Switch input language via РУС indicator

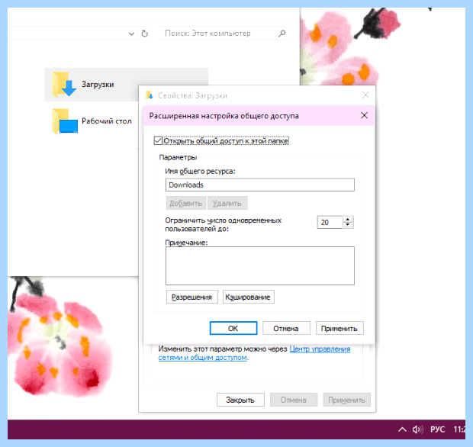pos(437,429)
